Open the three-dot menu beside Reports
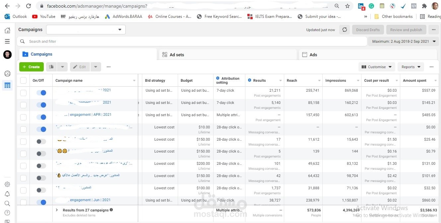 431,67
